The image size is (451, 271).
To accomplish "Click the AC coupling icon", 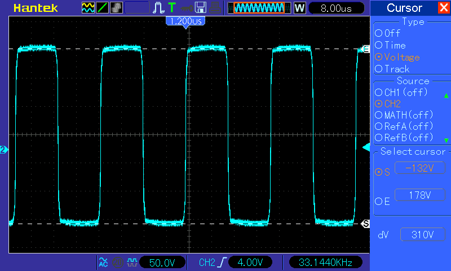I will tap(103, 263).
